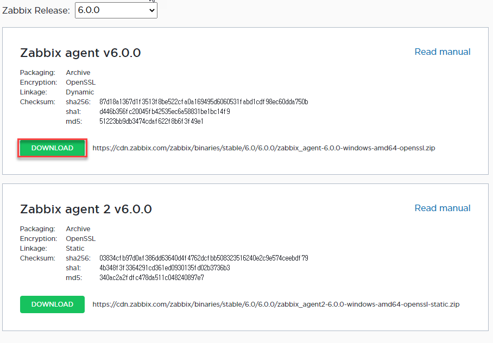Open Read manual for Zabbix agent v6.0.0

443,52
